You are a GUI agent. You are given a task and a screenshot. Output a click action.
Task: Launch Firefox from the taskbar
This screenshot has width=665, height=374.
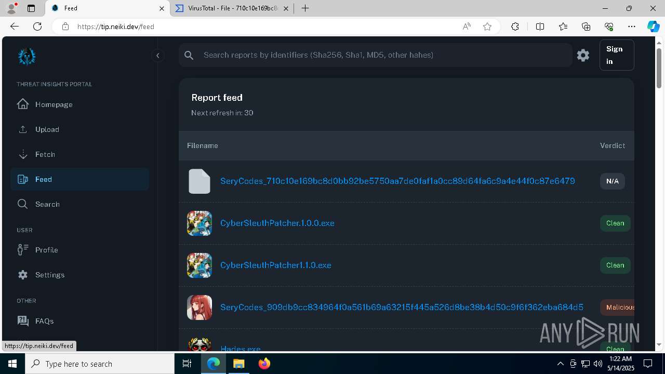coord(264,364)
